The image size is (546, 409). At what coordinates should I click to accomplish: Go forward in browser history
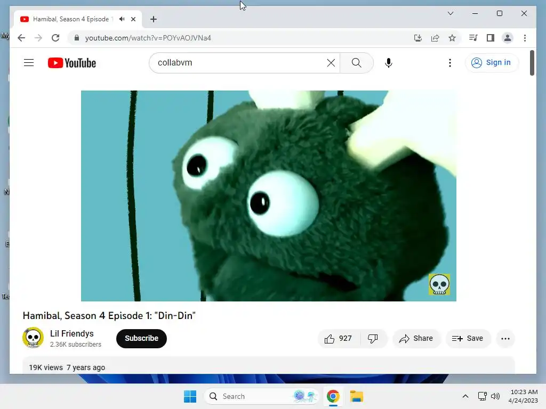click(x=38, y=38)
